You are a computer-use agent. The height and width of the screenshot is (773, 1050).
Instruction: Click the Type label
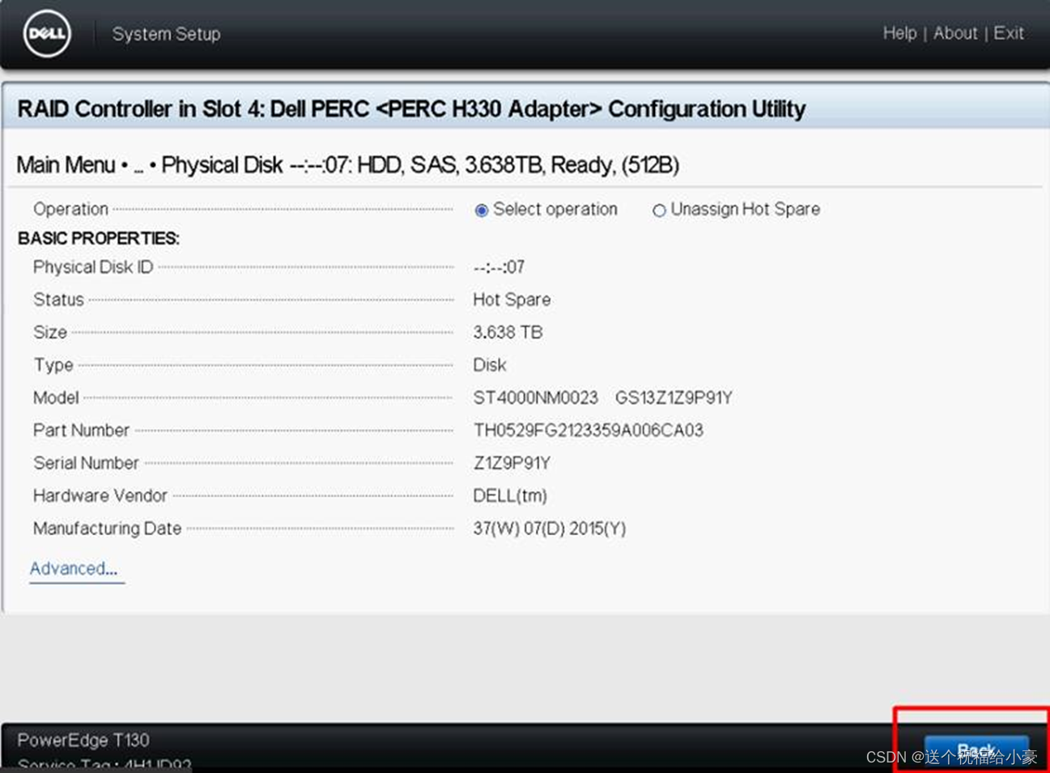tap(53, 365)
